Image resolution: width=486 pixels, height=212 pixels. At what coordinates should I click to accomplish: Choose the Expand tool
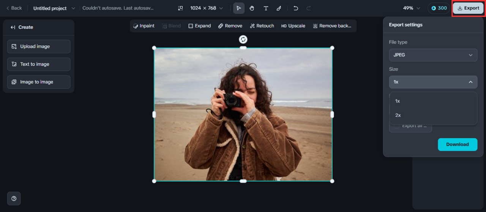pos(199,26)
